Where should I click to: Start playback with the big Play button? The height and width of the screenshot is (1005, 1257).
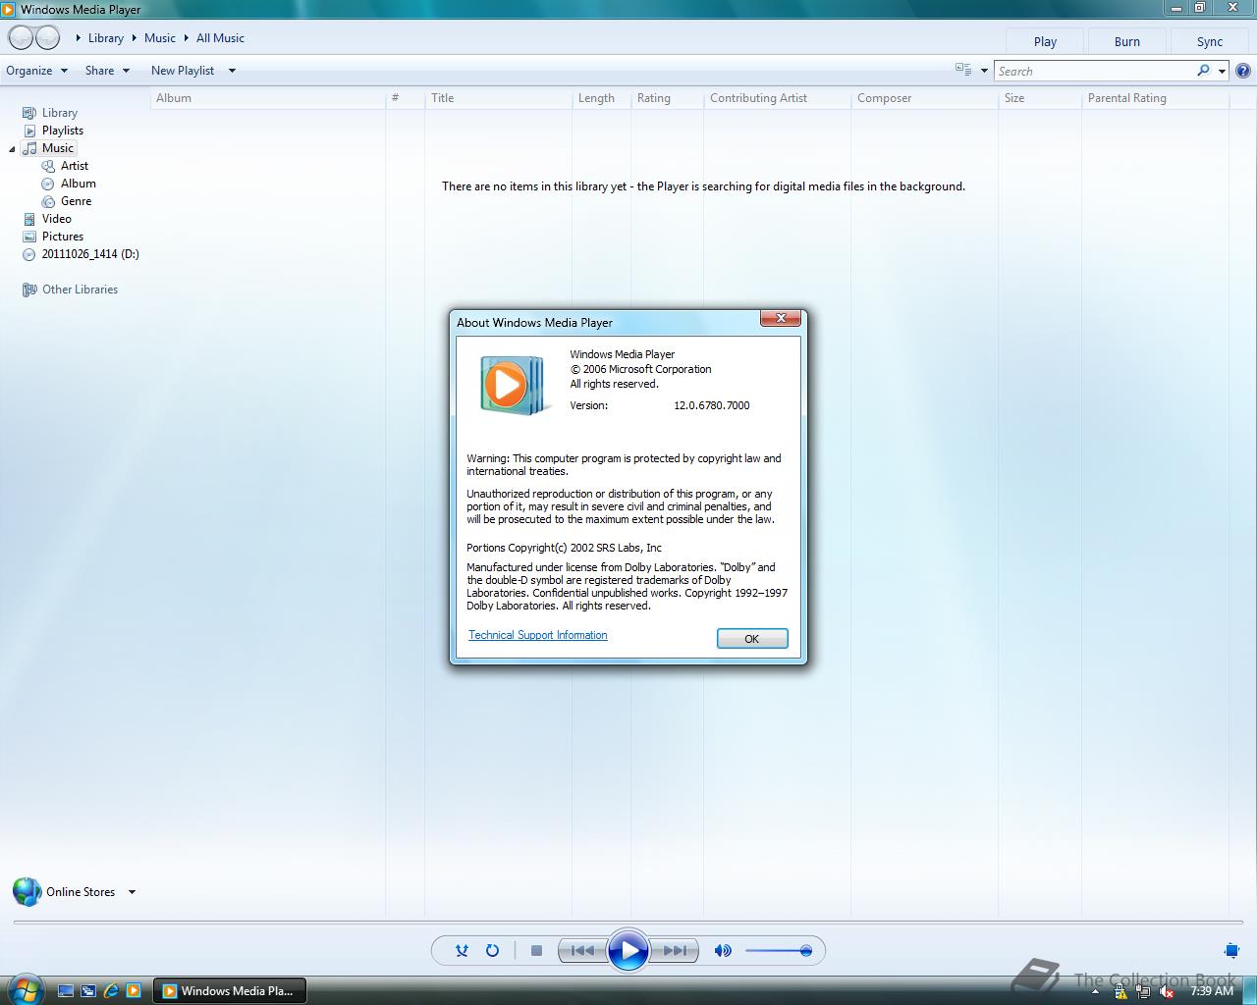pyautogui.click(x=628, y=950)
